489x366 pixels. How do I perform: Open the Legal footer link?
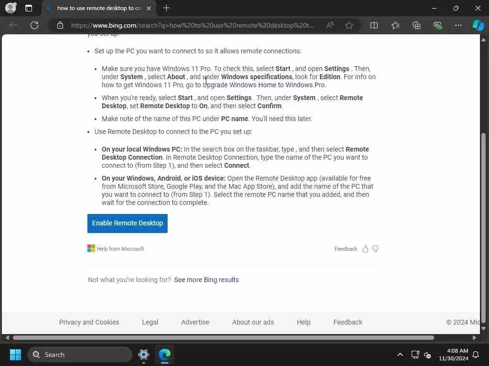(x=150, y=322)
